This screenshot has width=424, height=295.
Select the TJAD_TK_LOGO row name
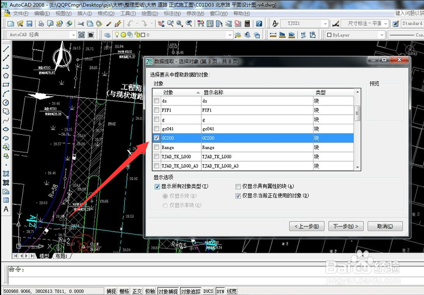coord(176,156)
